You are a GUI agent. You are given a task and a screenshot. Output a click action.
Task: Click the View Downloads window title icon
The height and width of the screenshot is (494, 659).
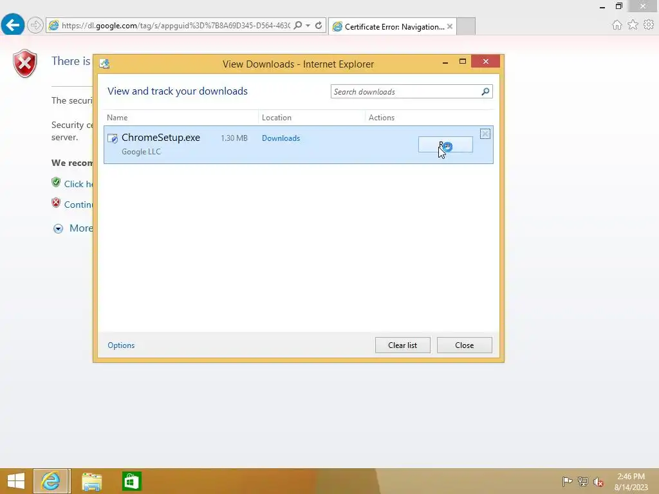pos(104,64)
